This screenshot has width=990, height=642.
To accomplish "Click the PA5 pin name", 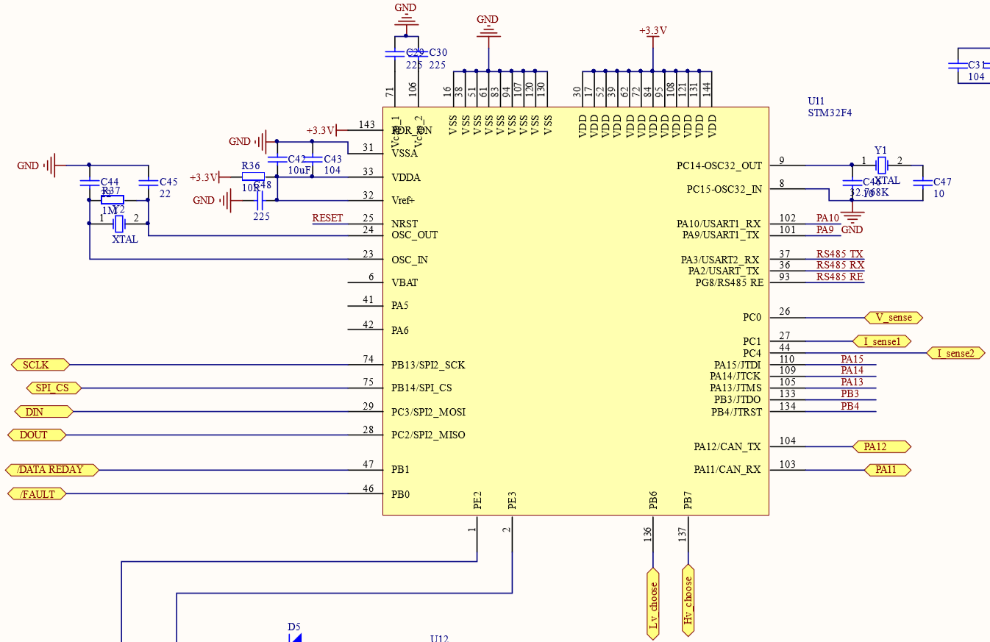I will click(400, 306).
